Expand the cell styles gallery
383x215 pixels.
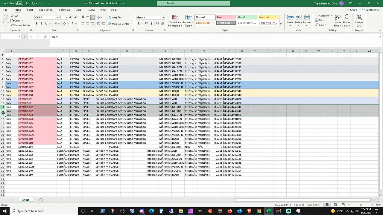pyautogui.click(x=281, y=24)
